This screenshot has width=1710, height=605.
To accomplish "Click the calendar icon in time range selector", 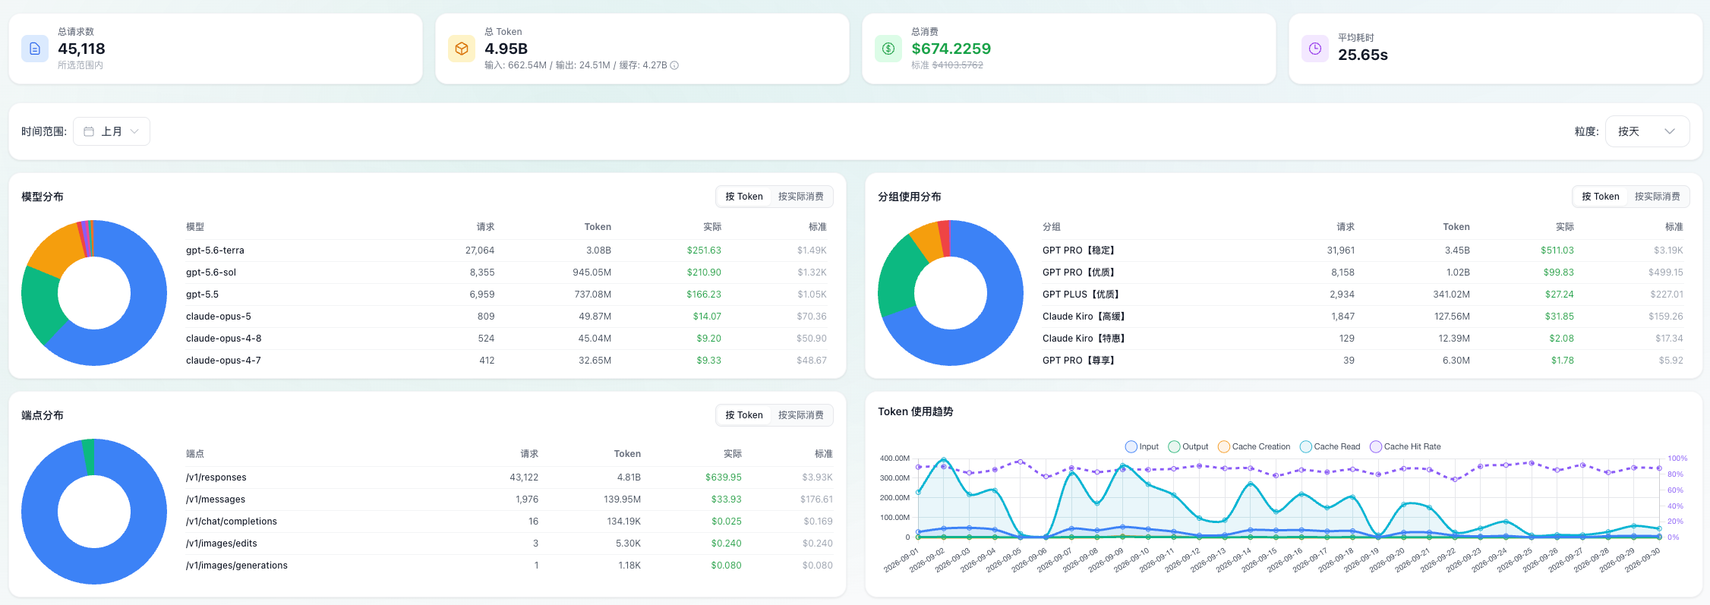I will click(89, 131).
